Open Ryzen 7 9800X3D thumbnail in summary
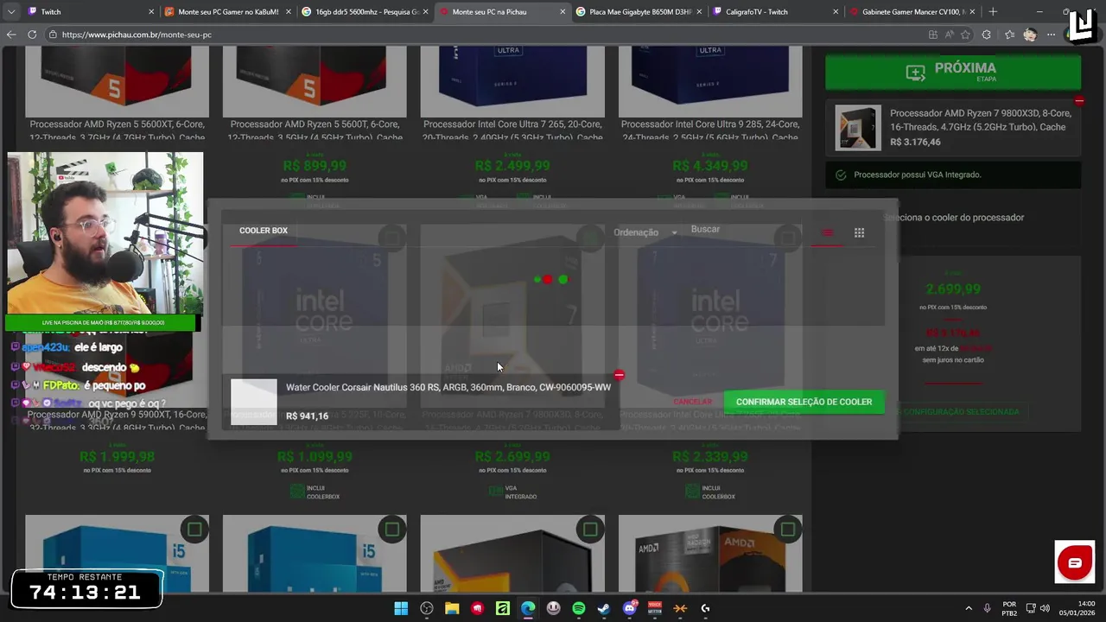The width and height of the screenshot is (1106, 622). (858, 127)
